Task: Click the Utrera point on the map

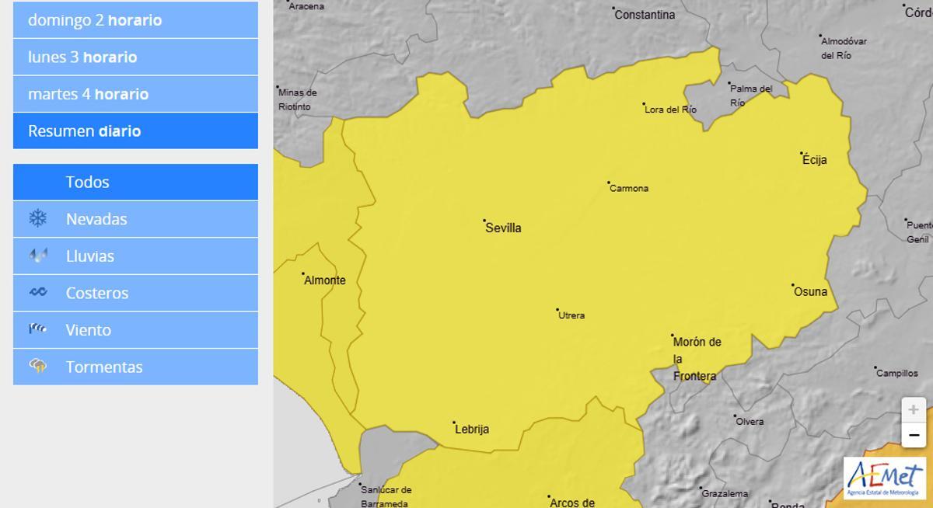Action: tap(557, 310)
